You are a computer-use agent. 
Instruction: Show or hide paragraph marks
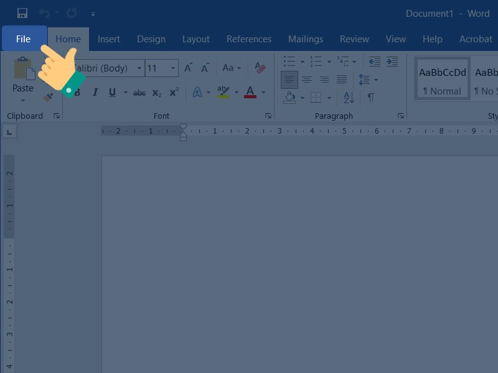(370, 98)
